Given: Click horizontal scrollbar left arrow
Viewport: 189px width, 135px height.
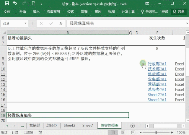Looking at the screenshot, I should pyautogui.click(x=147, y=126).
